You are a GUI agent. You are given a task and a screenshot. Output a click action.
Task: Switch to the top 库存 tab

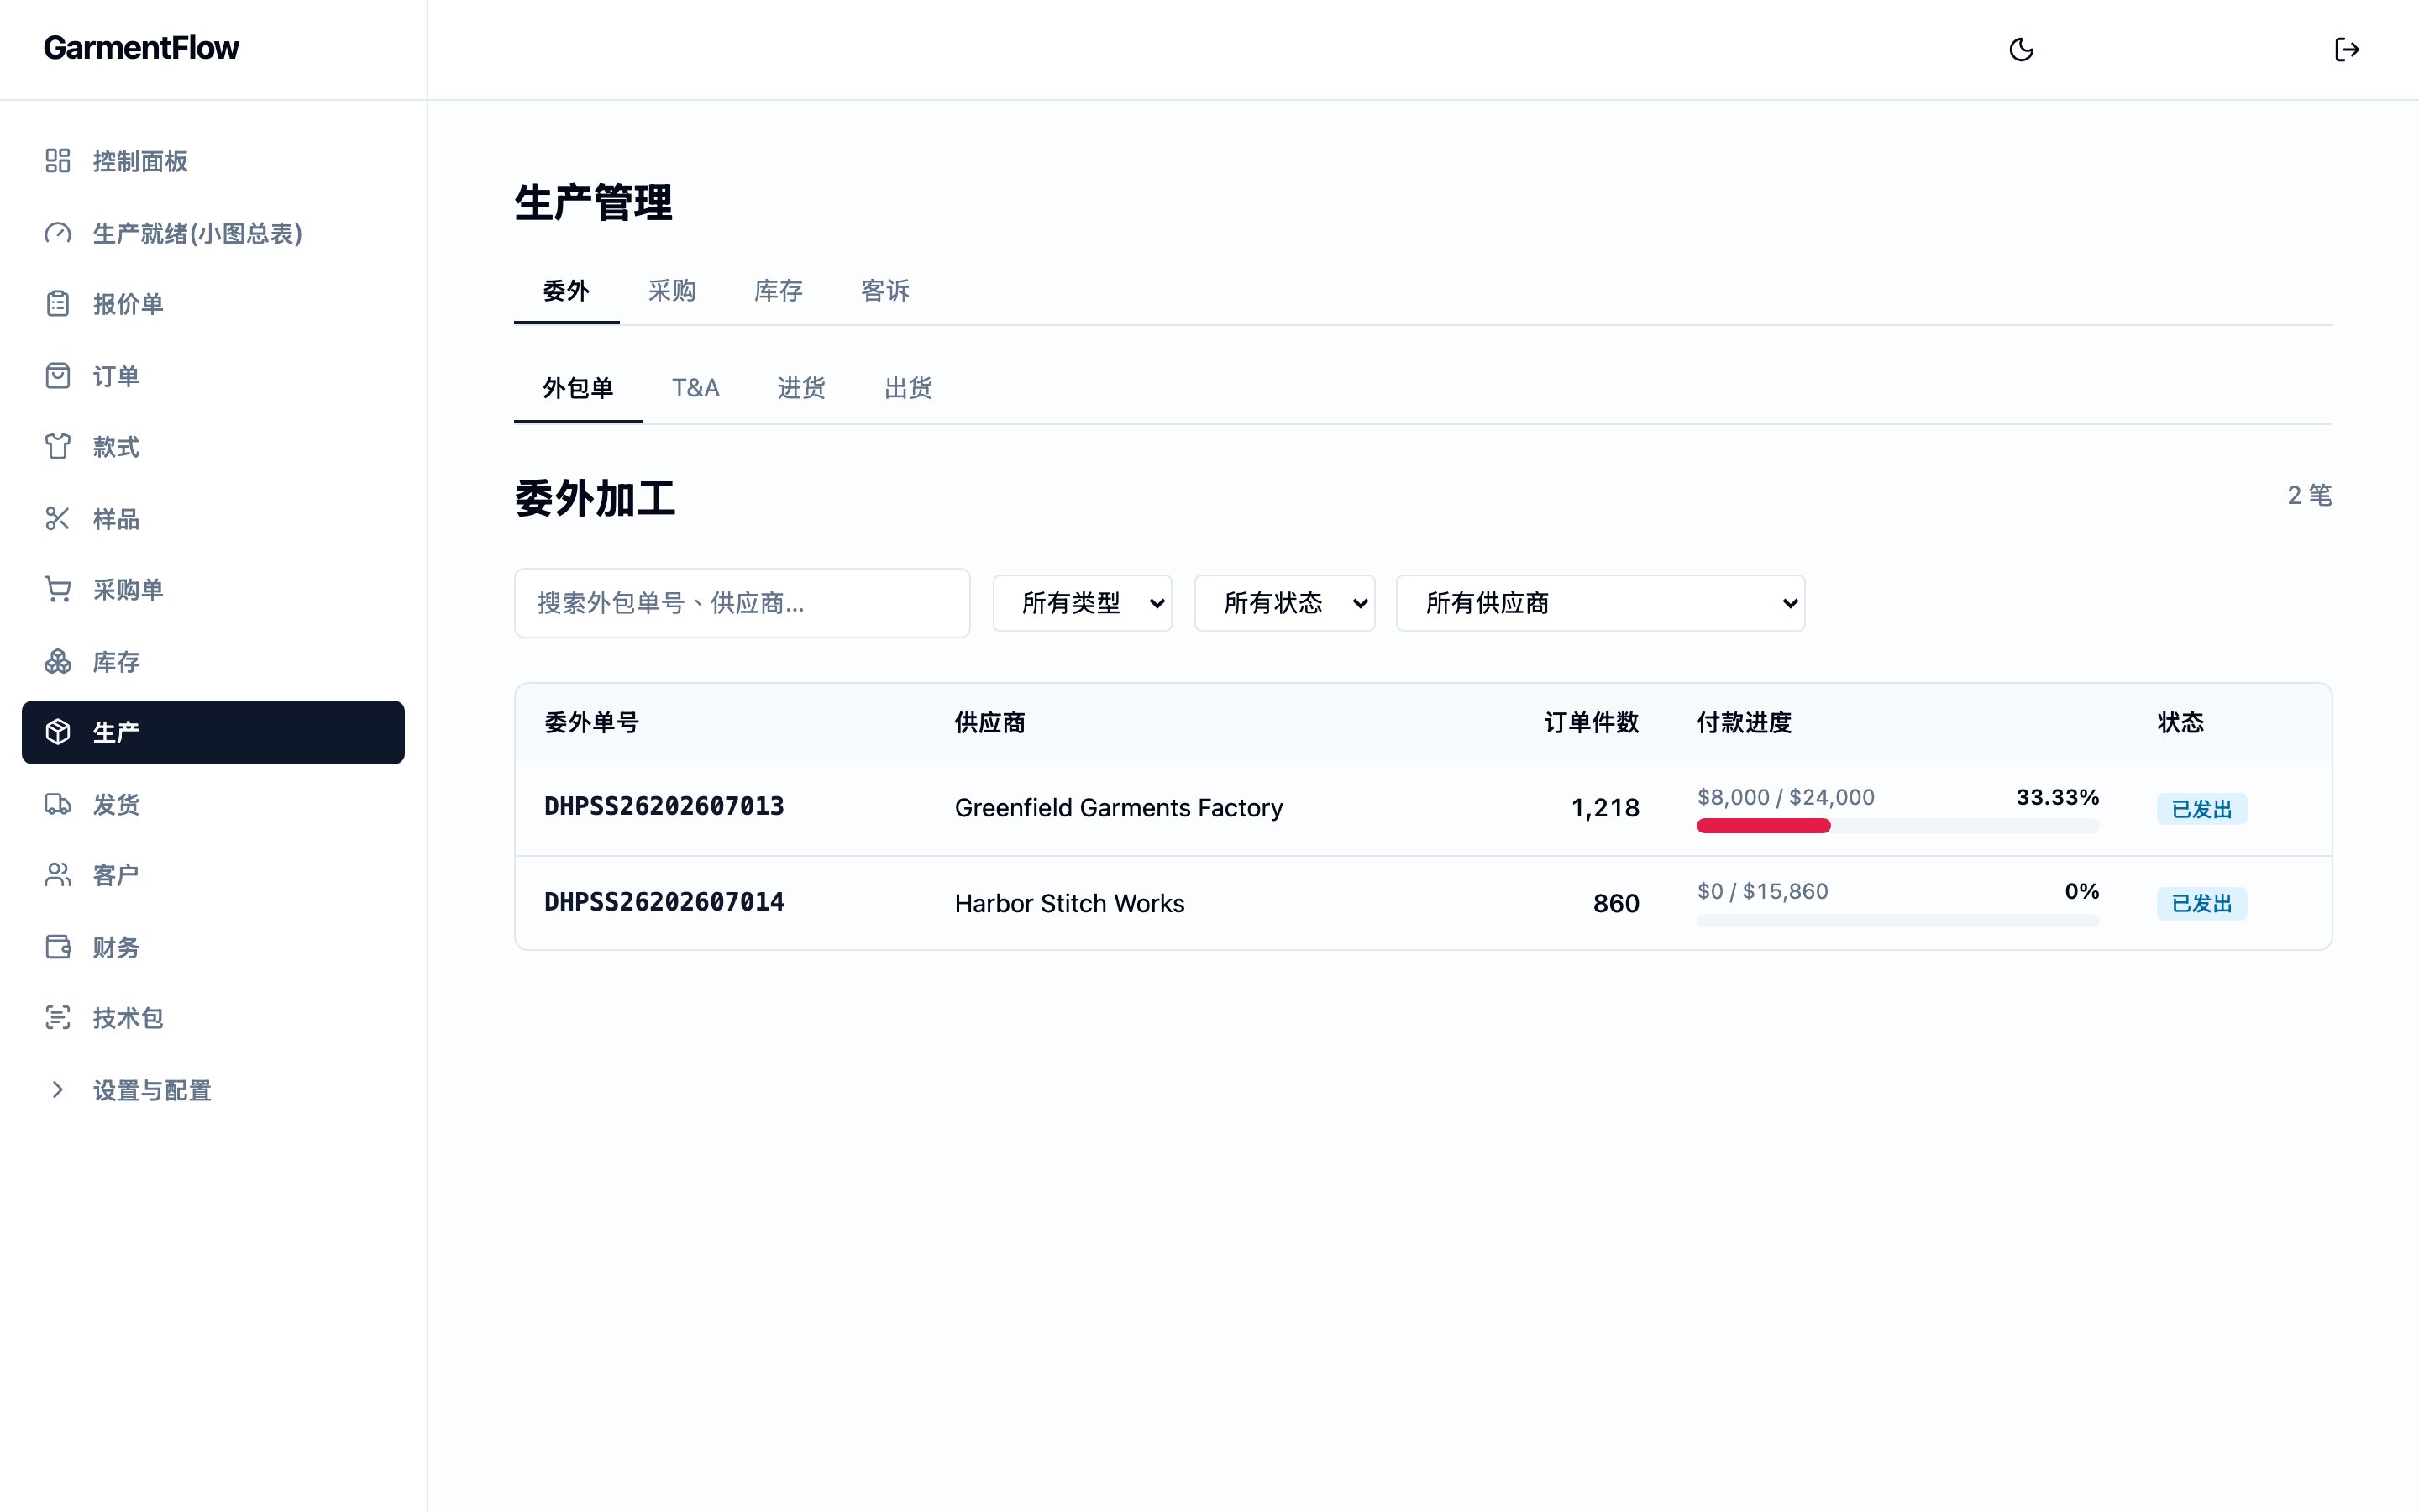778,291
